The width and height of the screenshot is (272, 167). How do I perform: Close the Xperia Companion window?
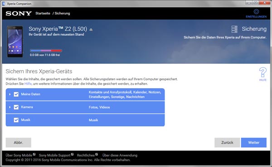pos(265,3)
